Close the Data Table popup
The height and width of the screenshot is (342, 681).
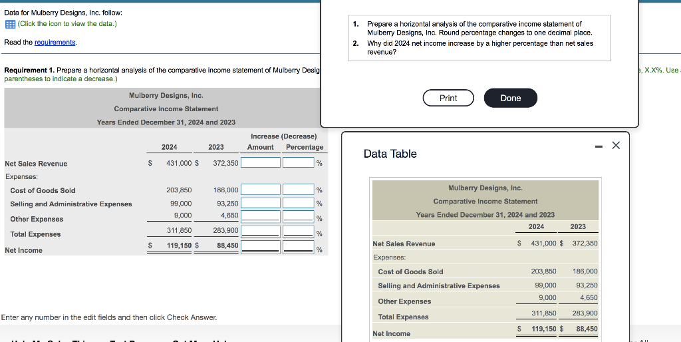(x=616, y=146)
